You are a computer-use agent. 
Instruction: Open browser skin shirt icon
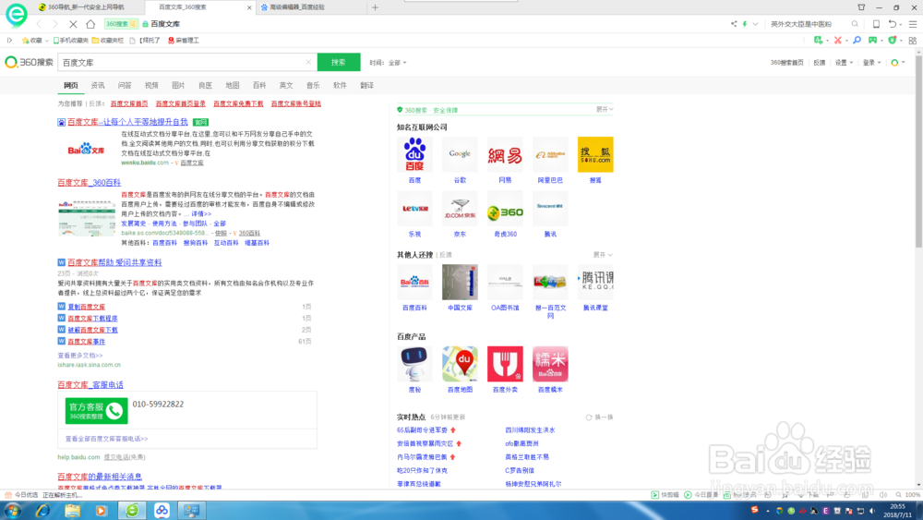[x=861, y=7]
